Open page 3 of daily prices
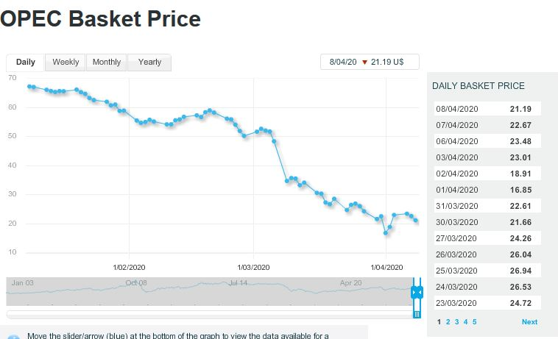Viewport: 558px width, 339px height. [456, 321]
